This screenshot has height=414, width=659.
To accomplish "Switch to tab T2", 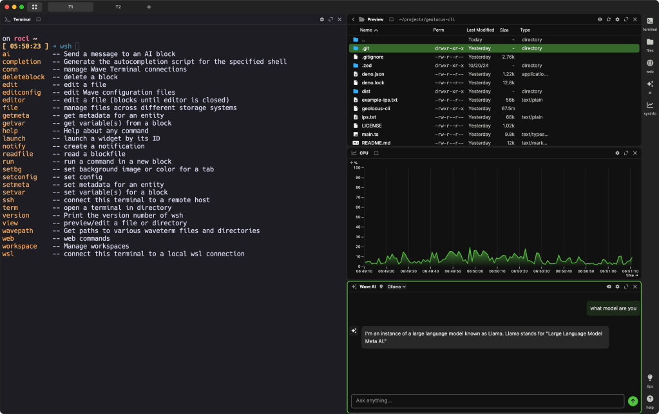I will point(118,6).
